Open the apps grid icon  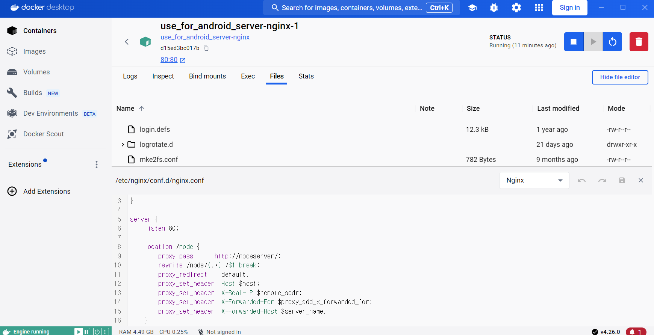pyautogui.click(x=539, y=8)
